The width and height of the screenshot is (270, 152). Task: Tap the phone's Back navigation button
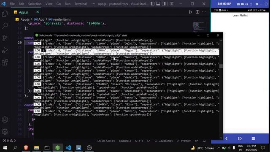point(227,138)
